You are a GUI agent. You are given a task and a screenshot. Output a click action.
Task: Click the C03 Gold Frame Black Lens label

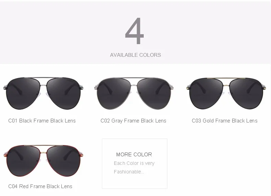[225, 121]
